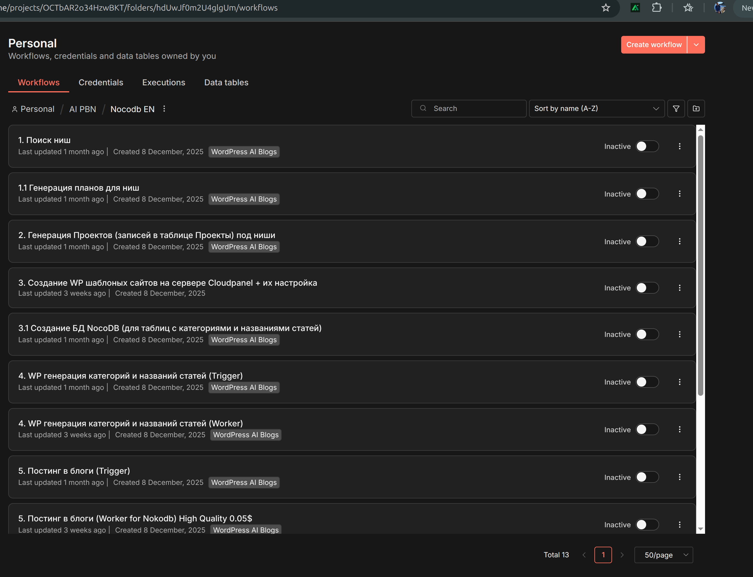Open the 50/page size dropdown
This screenshot has height=577, width=753.
pyautogui.click(x=663, y=555)
